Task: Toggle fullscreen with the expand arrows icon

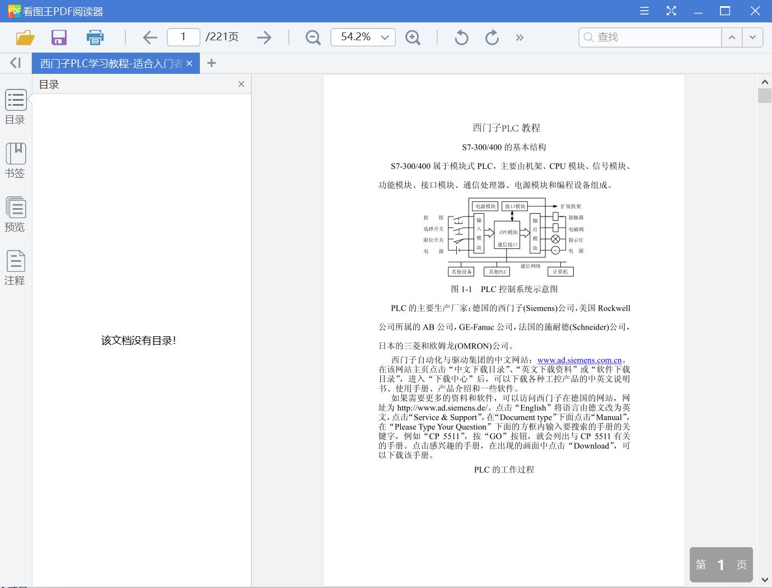Action: click(671, 11)
